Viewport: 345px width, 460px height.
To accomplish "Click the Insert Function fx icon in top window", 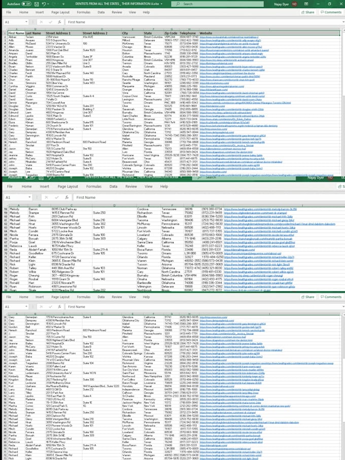I will [x=59, y=22].
